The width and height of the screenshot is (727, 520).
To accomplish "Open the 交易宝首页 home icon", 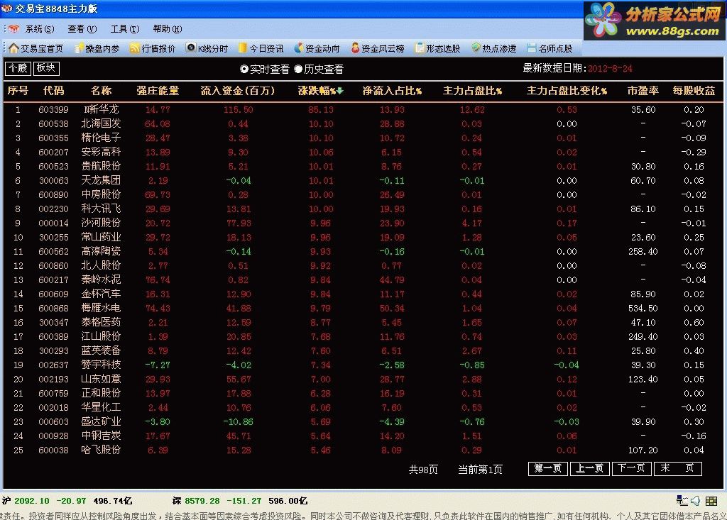I will 14,48.
